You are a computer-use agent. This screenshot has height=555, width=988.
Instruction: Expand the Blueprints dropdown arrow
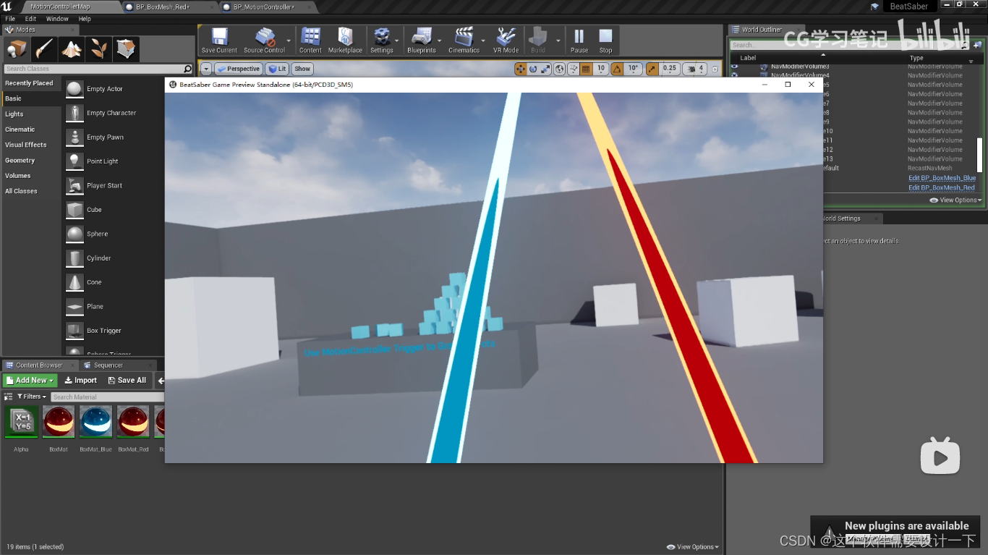click(440, 41)
